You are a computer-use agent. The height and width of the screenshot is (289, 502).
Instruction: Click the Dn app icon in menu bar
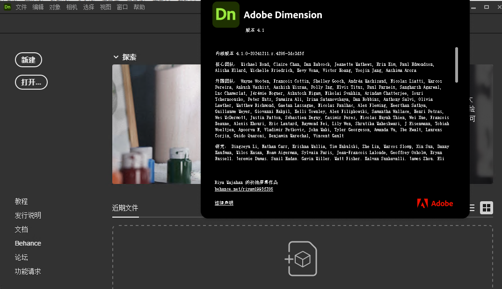[x=7, y=7]
